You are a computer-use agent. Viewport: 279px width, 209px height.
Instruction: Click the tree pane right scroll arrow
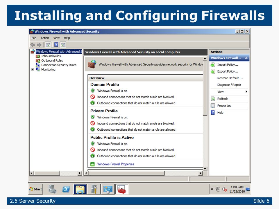[80, 173]
